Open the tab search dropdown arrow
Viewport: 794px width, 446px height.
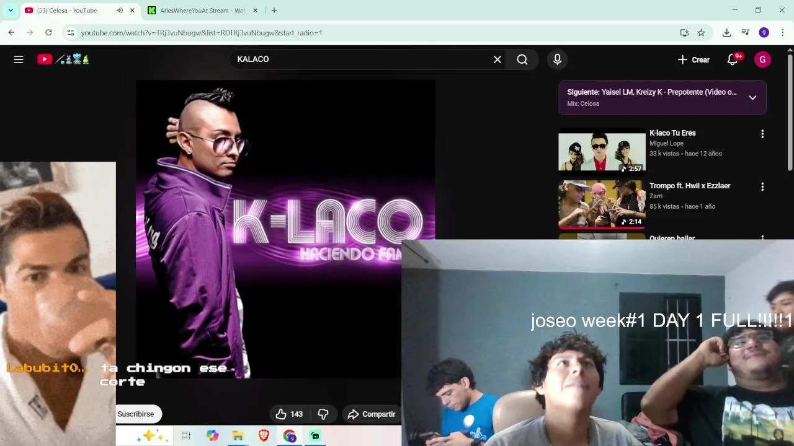(11, 11)
